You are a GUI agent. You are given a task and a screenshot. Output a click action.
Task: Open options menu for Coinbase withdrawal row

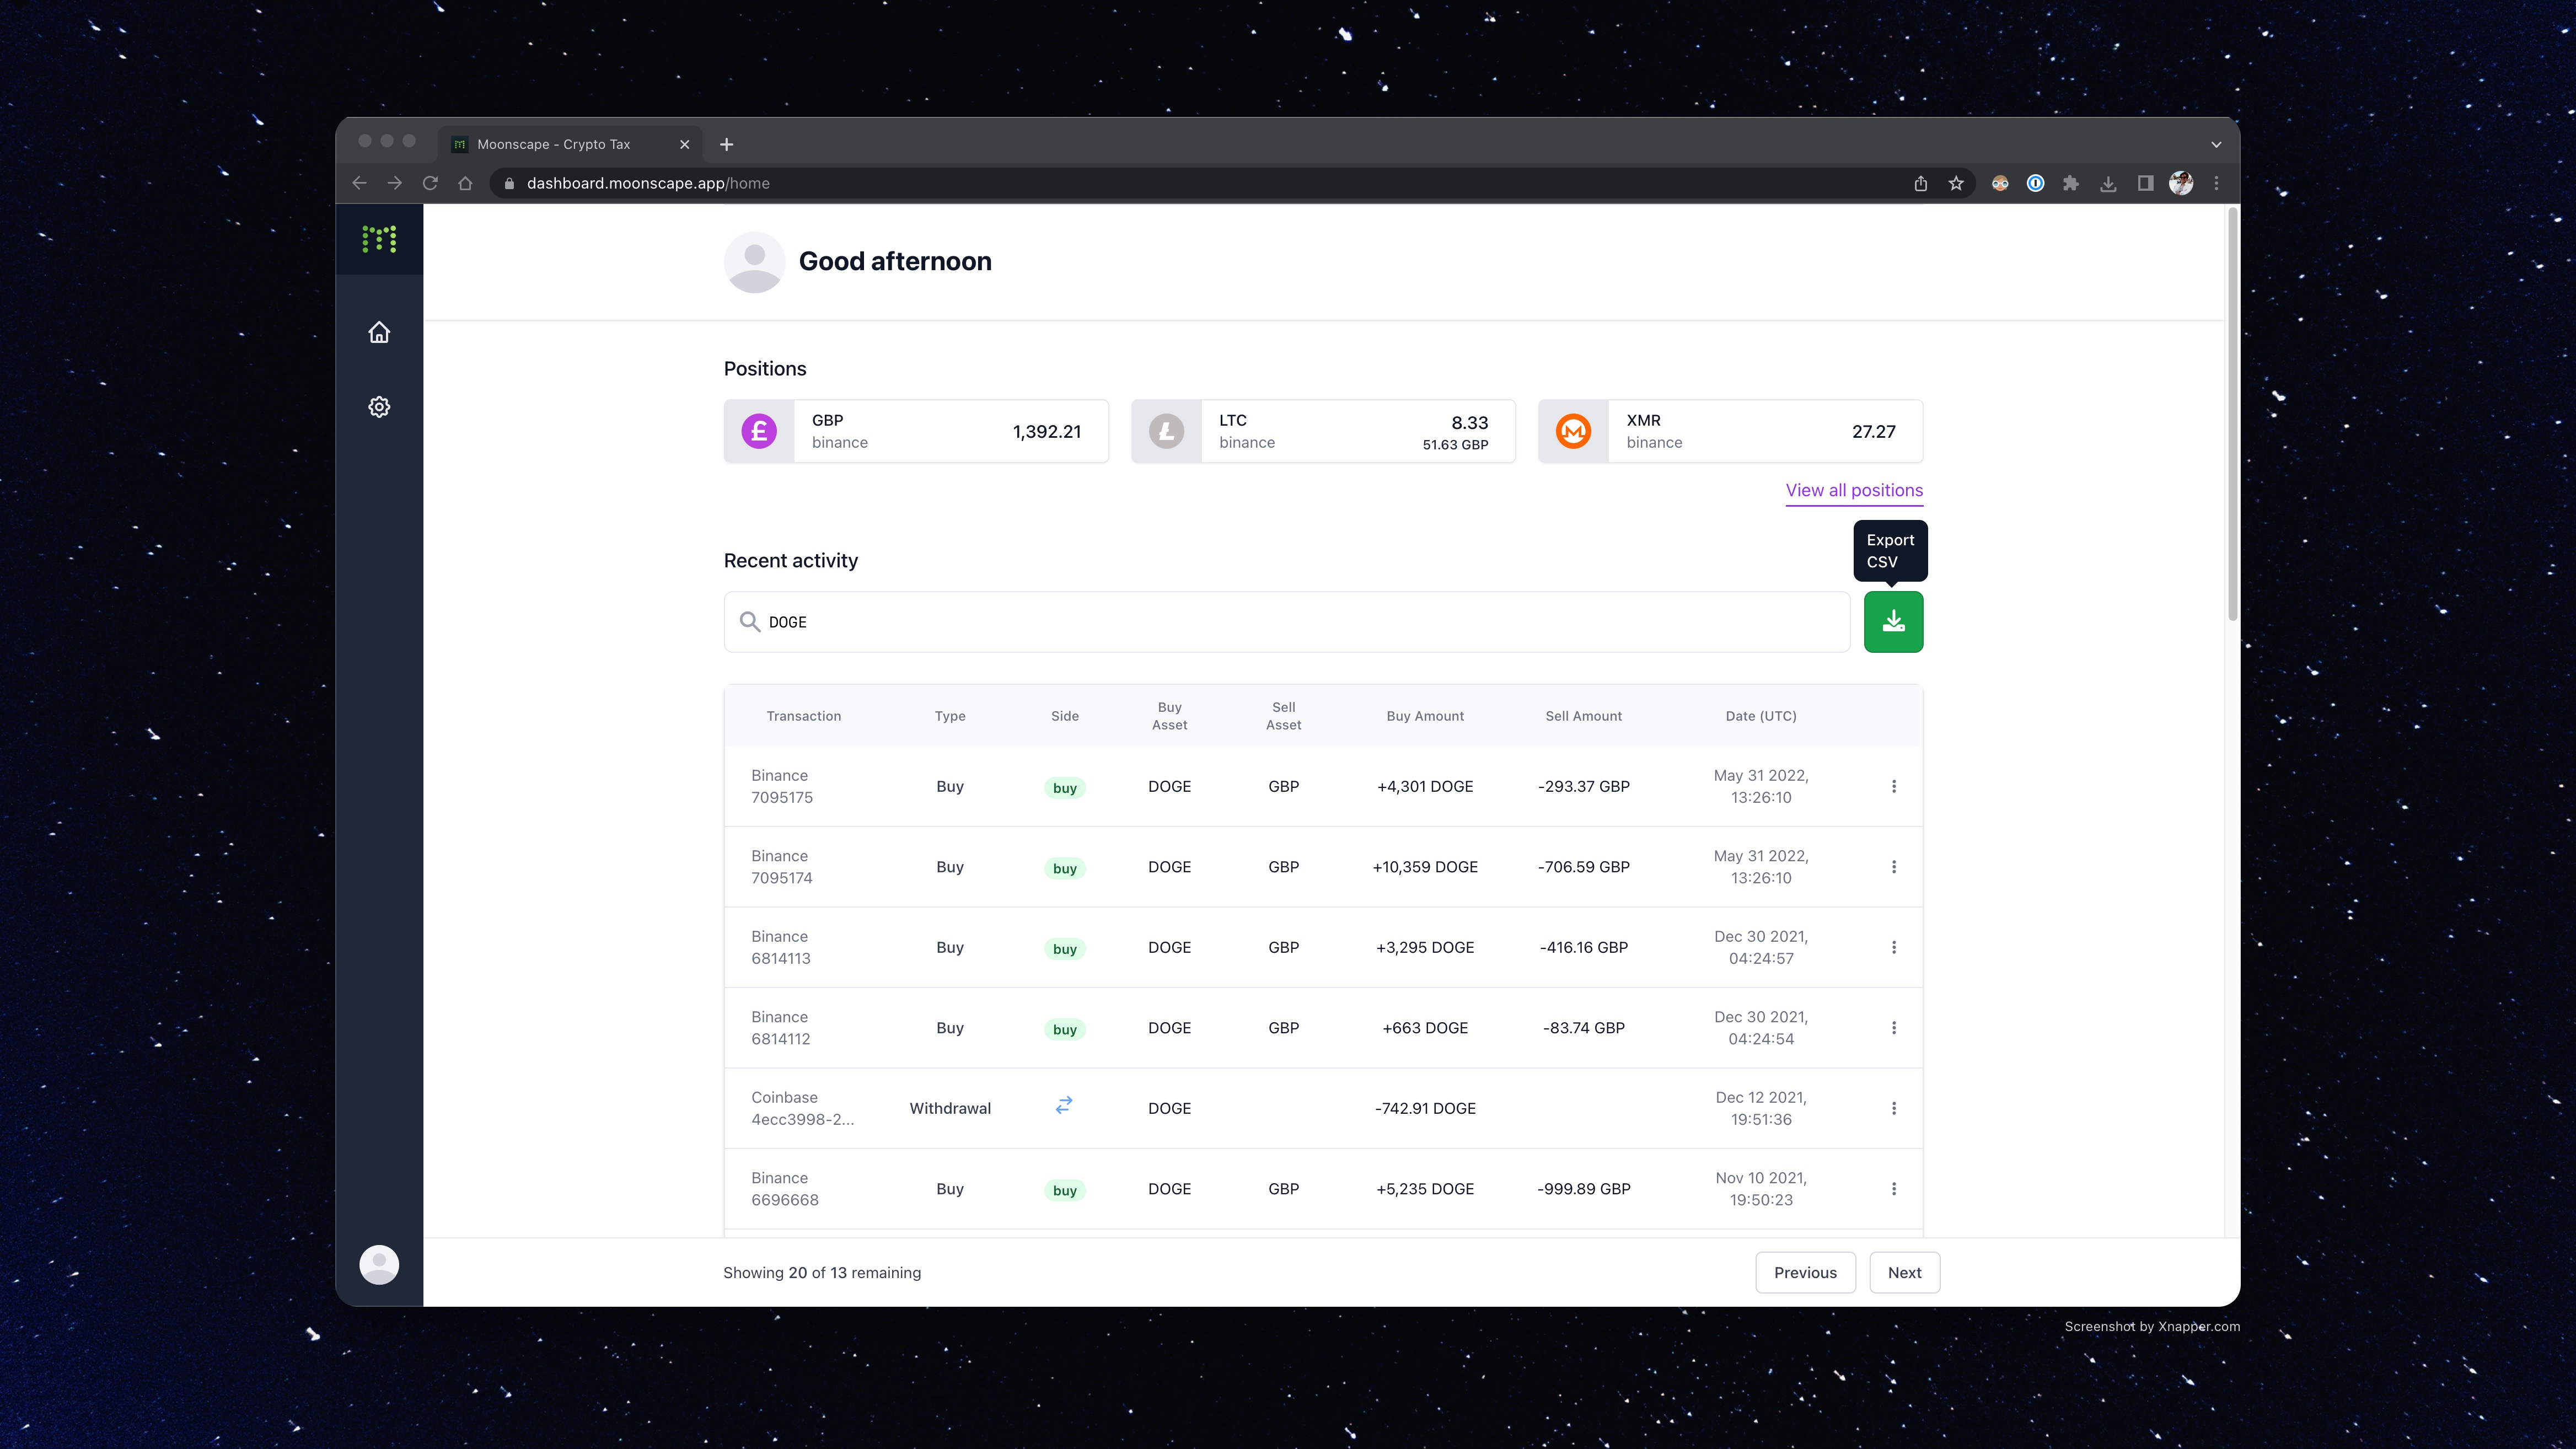pos(1893,1108)
